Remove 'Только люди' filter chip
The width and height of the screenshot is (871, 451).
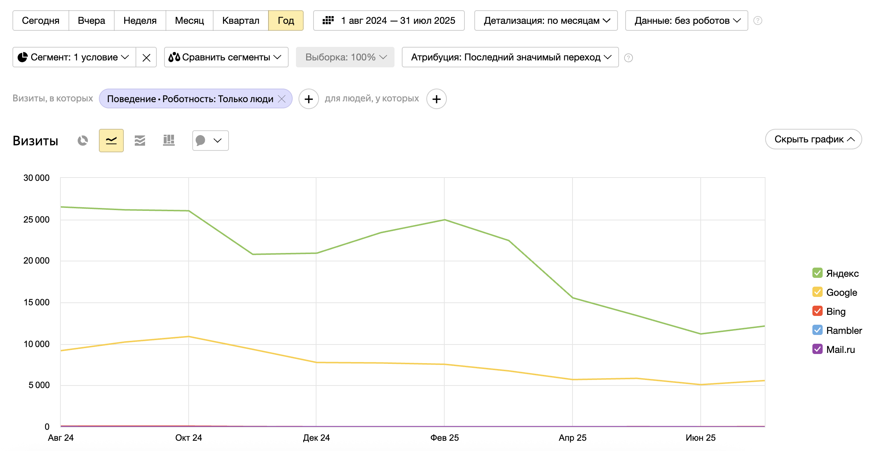pyautogui.click(x=282, y=99)
